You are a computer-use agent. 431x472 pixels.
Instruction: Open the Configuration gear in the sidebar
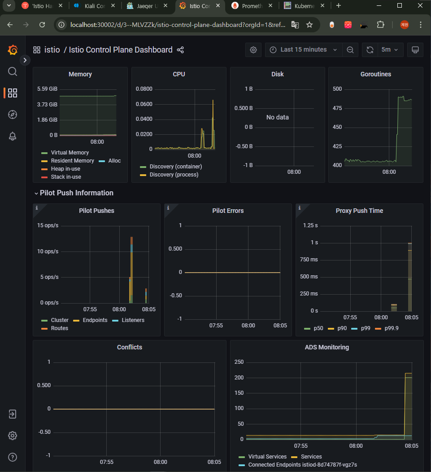coord(12,436)
